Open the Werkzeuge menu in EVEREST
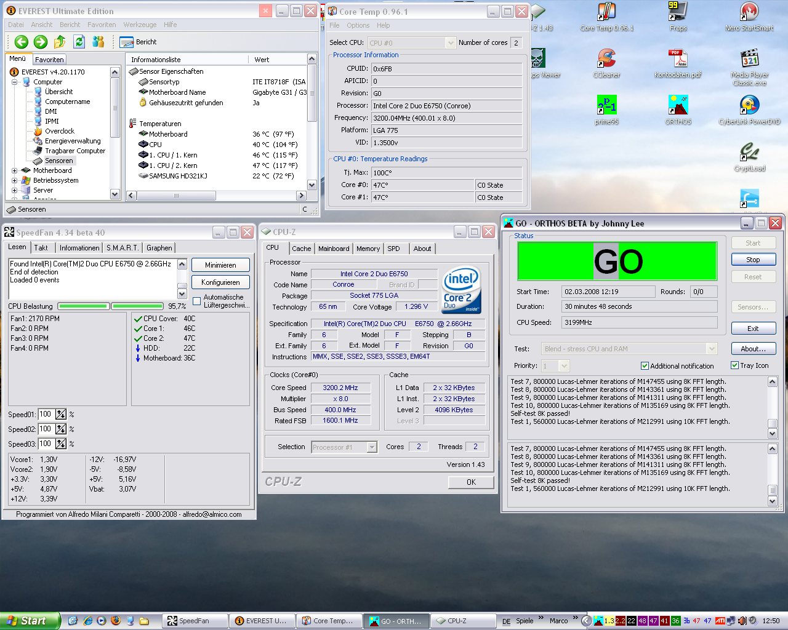 point(140,25)
